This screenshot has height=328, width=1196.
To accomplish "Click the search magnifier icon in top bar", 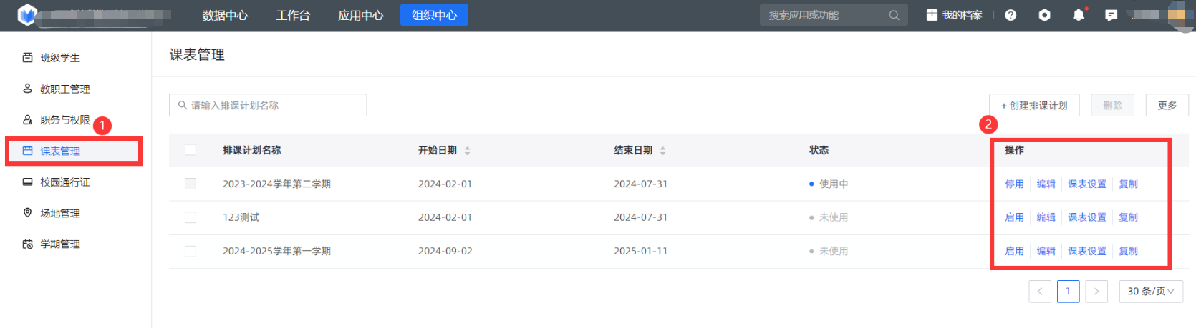I will (x=894, y=15).
